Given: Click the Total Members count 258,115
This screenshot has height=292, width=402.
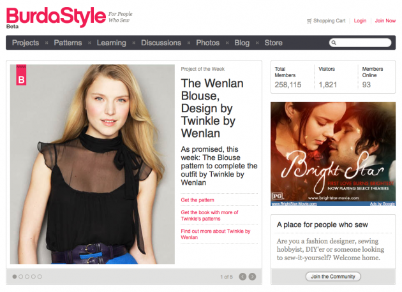Looking at the screenshot, I should point(288,85).
